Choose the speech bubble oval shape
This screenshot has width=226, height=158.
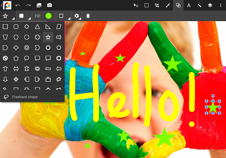coord(26,58)
